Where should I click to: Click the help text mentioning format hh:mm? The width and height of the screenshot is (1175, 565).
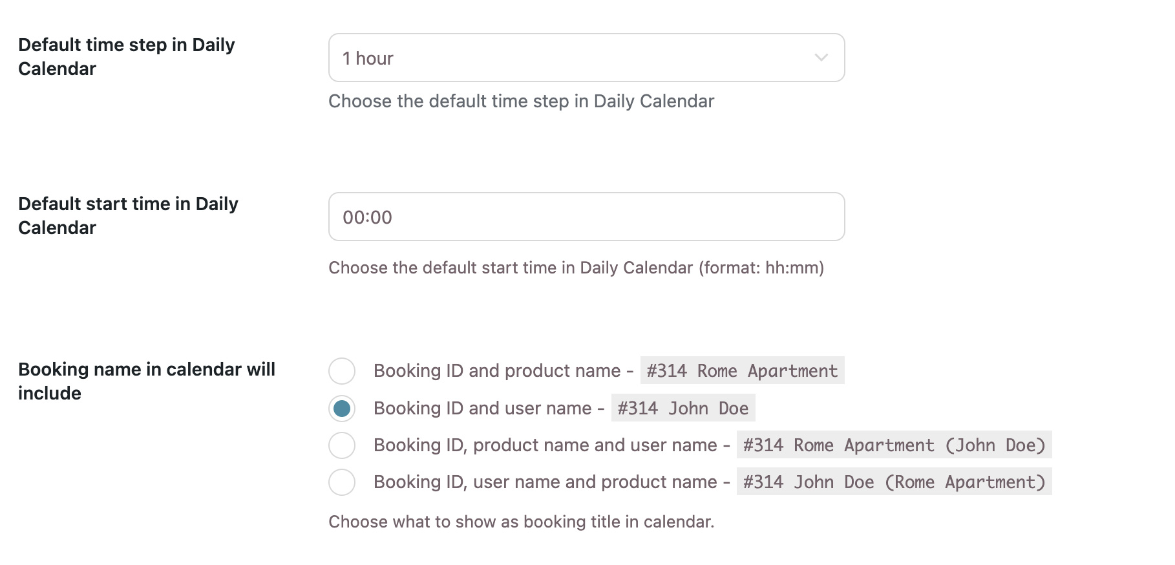(576, 268)
